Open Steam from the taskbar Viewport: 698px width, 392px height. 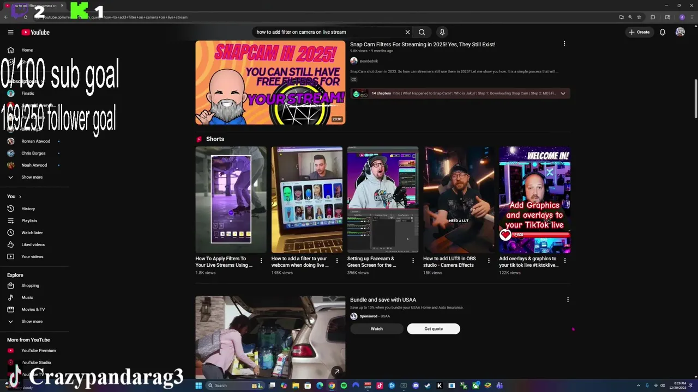coord(428,385)
